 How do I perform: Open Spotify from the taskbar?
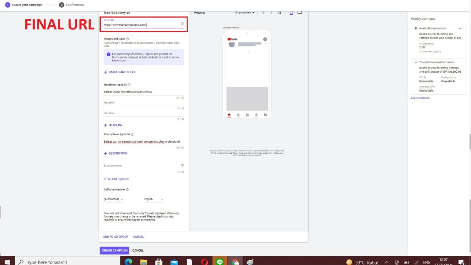point(220,261)
